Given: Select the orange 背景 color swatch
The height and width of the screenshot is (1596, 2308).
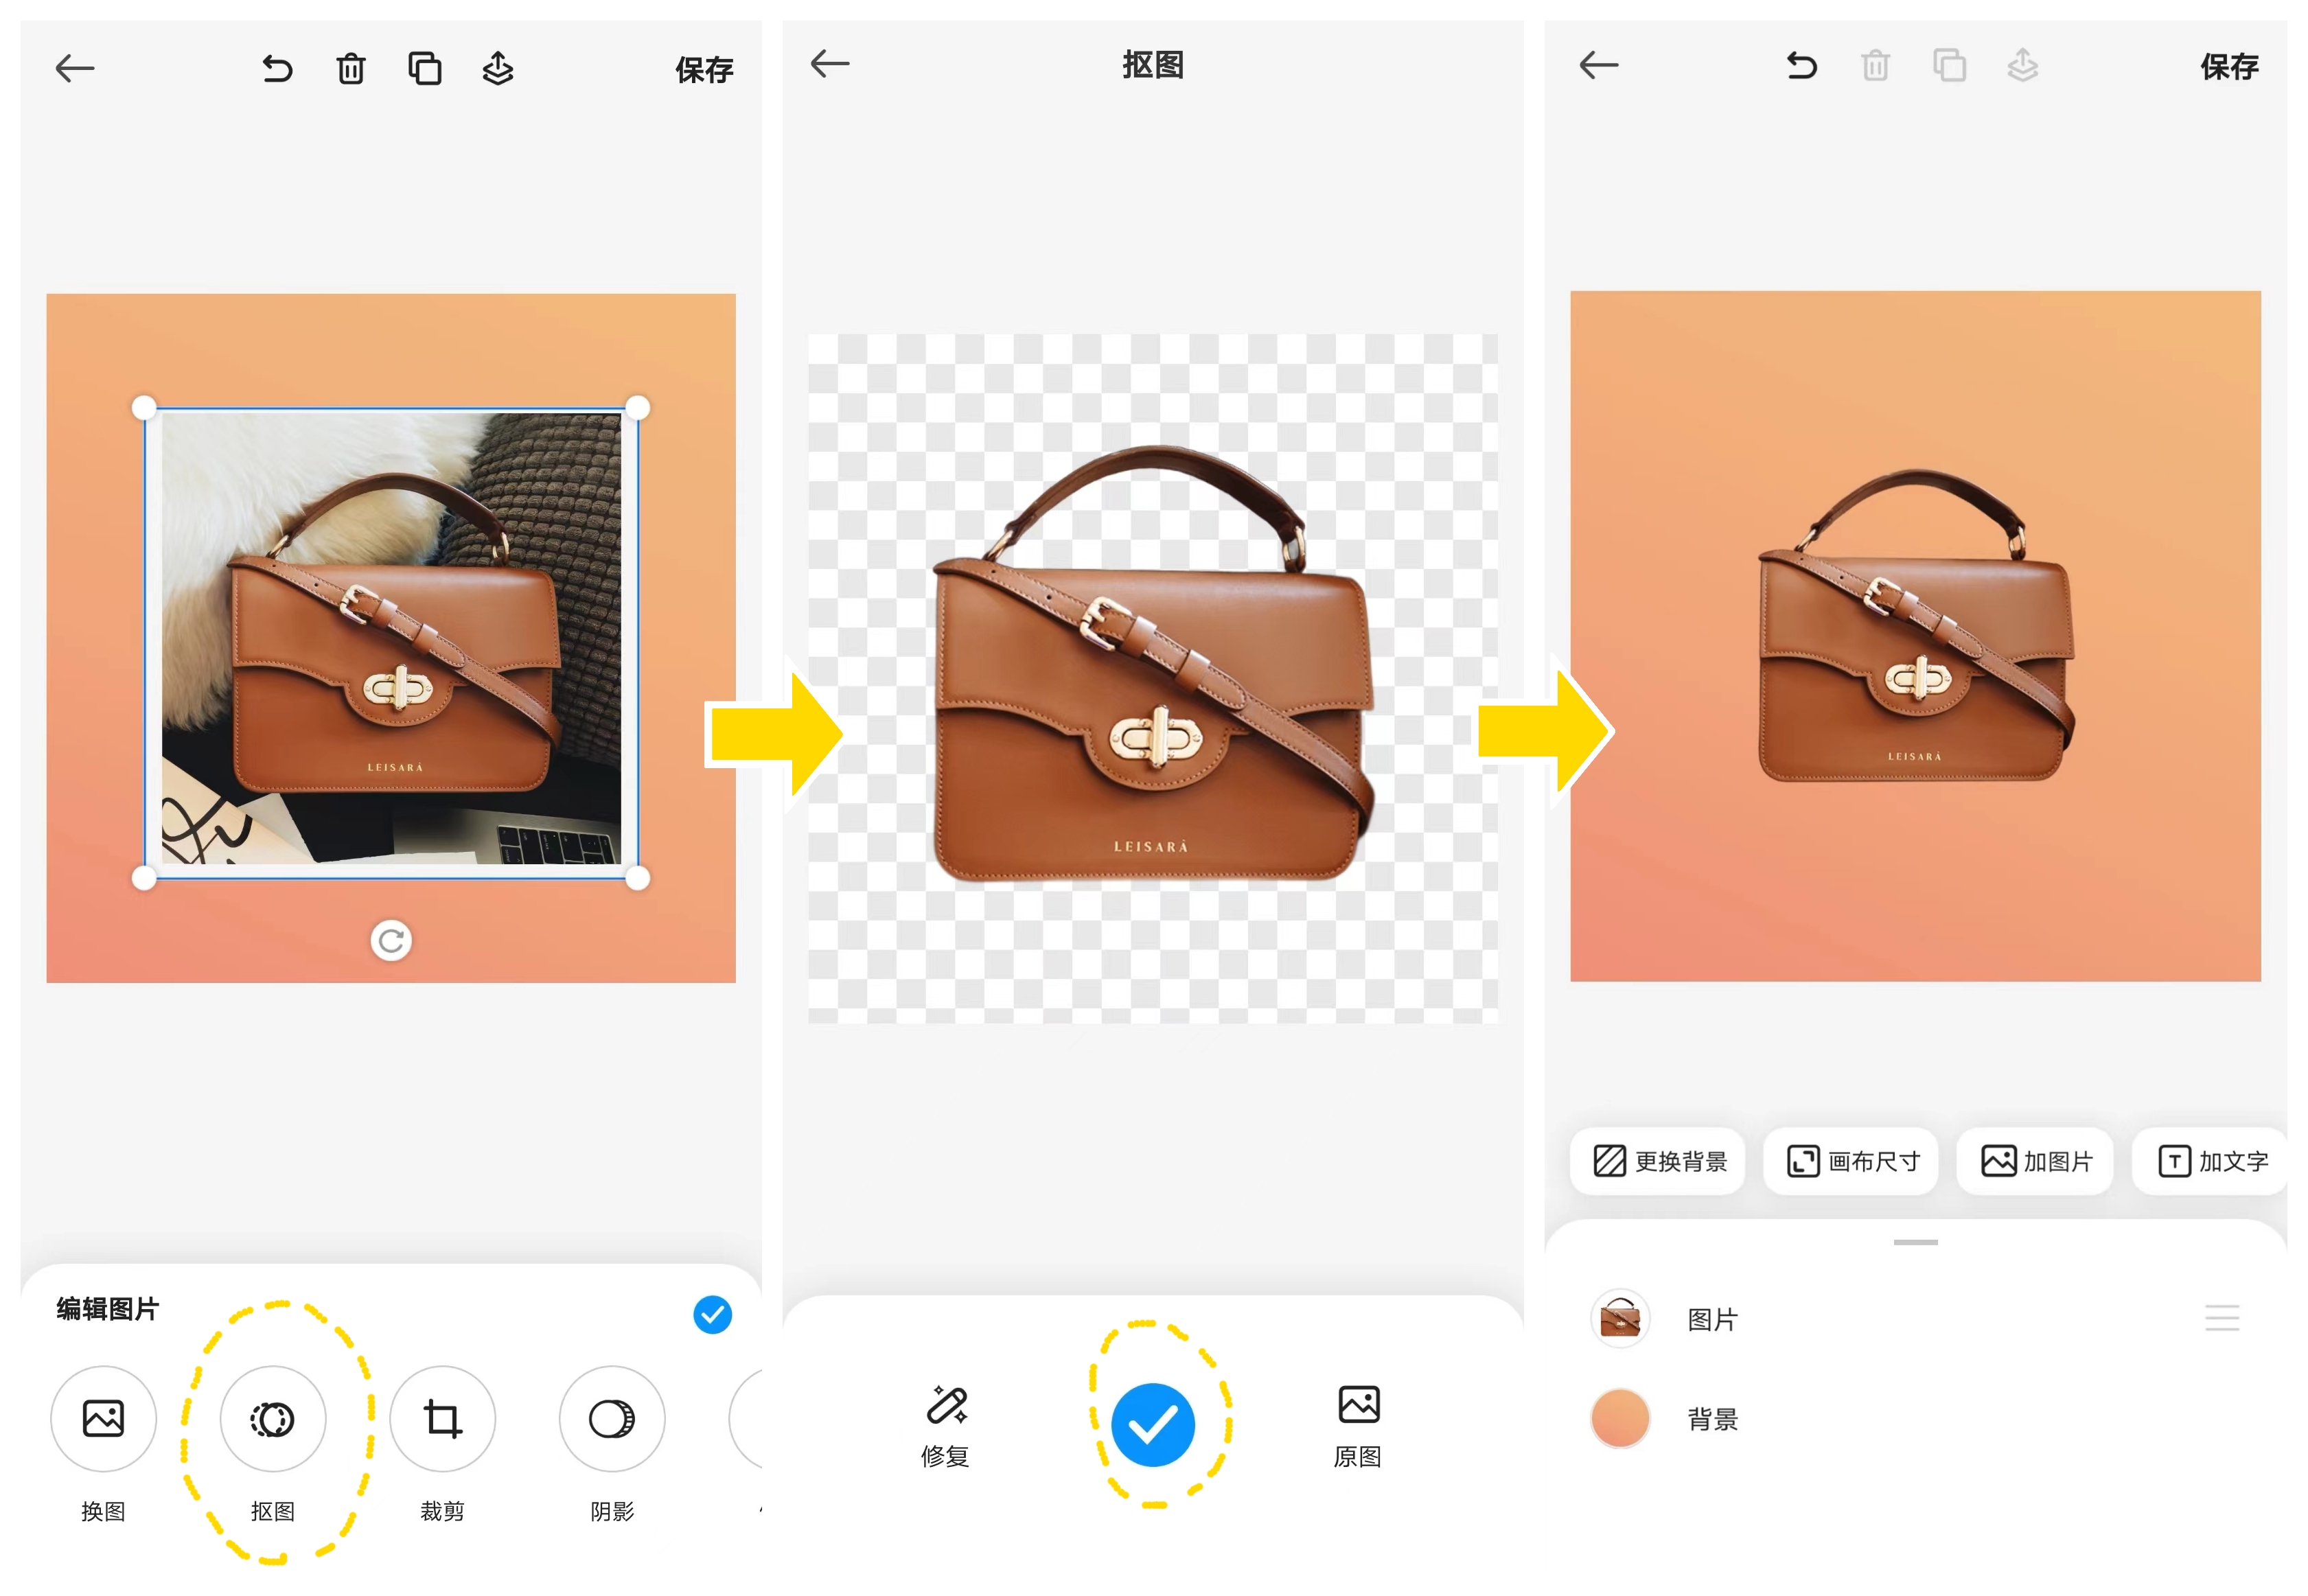Looking at the screenshot, I should [x=1619, y=1418].
